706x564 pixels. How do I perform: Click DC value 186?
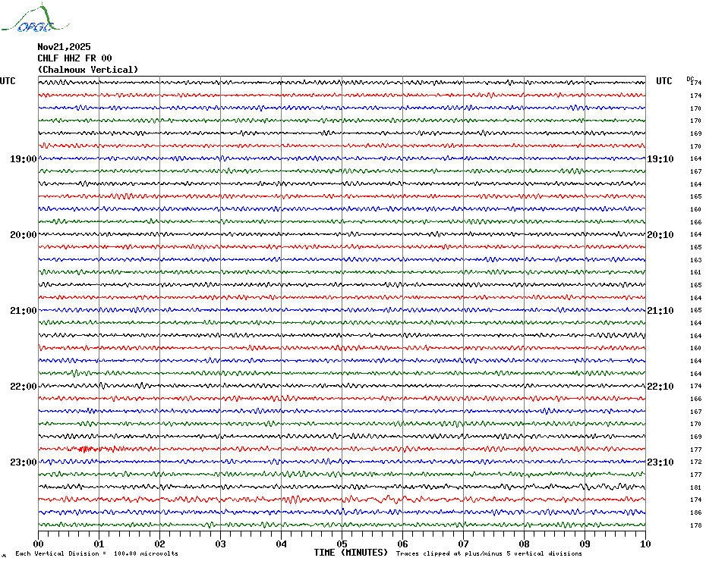pos(695,512)
